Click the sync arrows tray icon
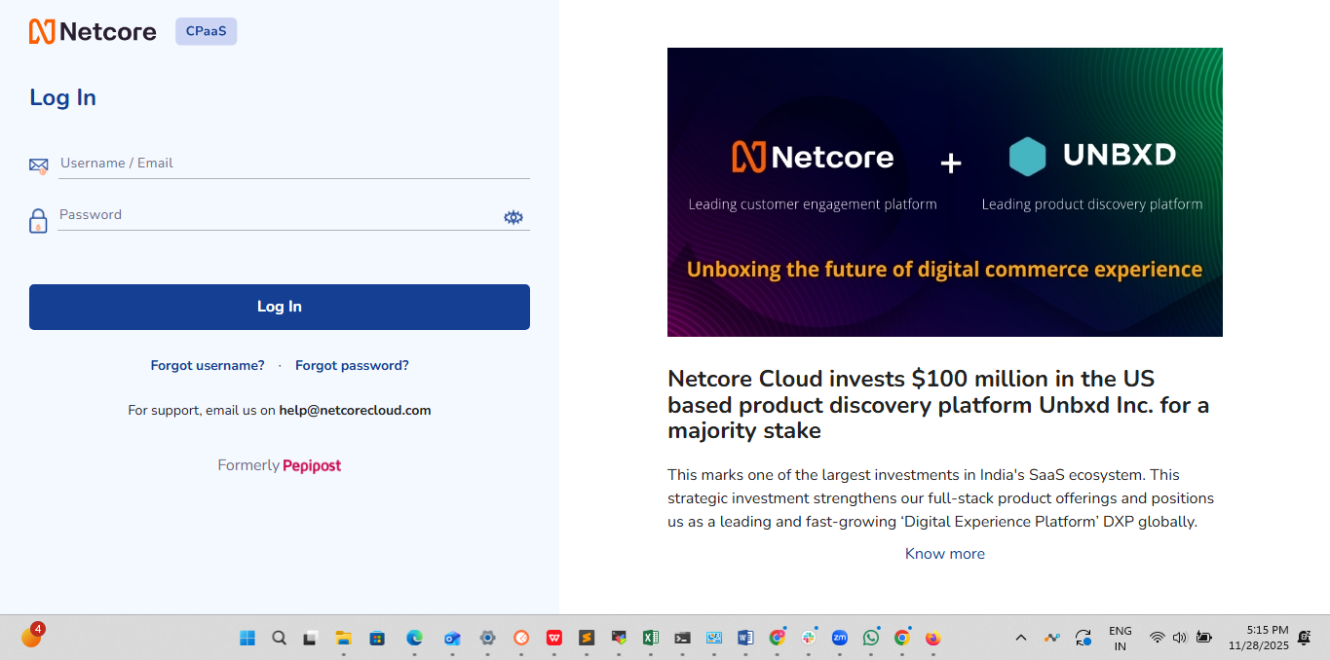Image resolution: width=1330 pixels, height=660 pixels. coord(1083,638)
